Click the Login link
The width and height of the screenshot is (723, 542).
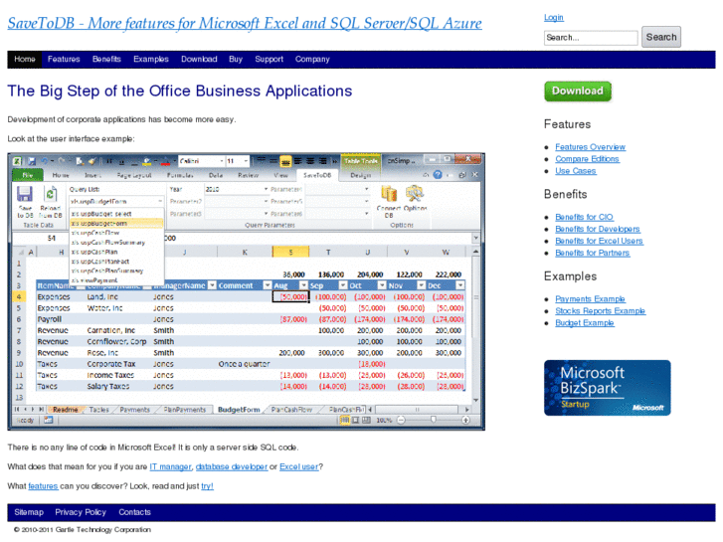coord(553,18)
